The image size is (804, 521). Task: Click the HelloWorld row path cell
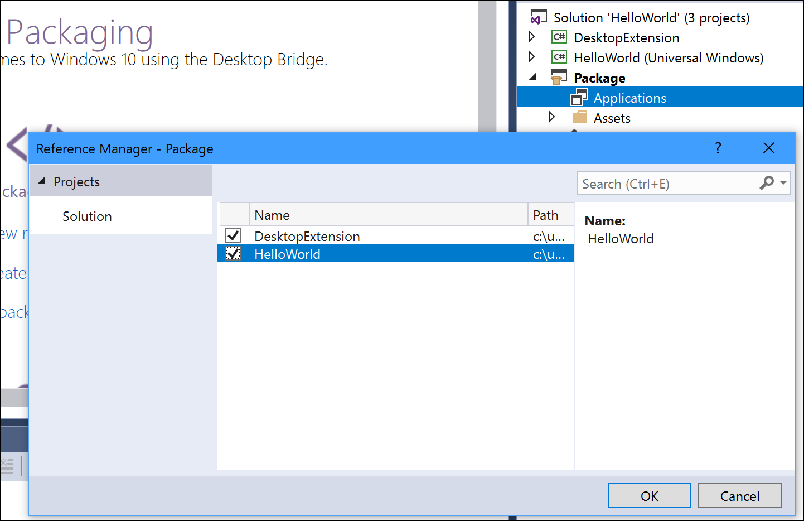tap(549, 254)
